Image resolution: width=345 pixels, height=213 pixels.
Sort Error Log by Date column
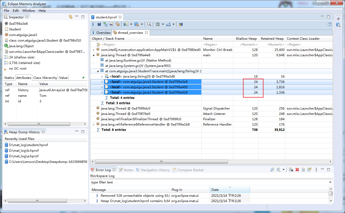[x=230, y=190]
